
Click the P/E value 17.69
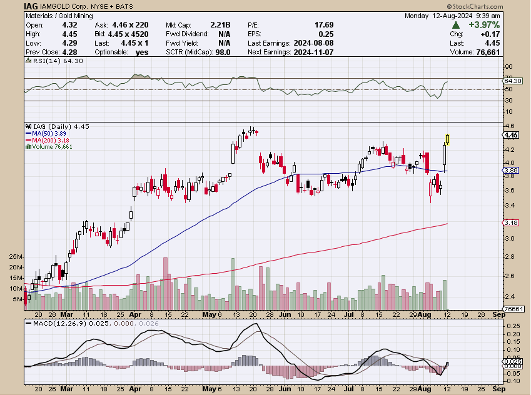click(324, 25)
